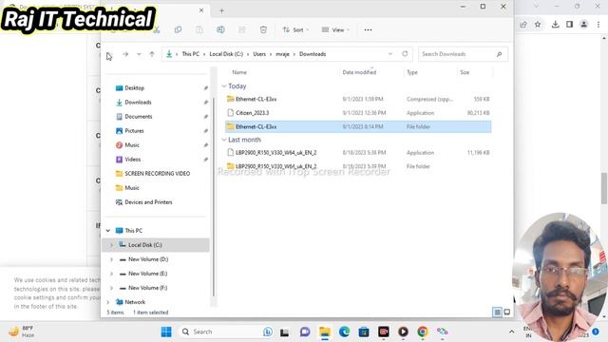This screenshot has width=608, height=342.
Task: Open Chrome downloads icon
Action: click(x=555, y=25)
